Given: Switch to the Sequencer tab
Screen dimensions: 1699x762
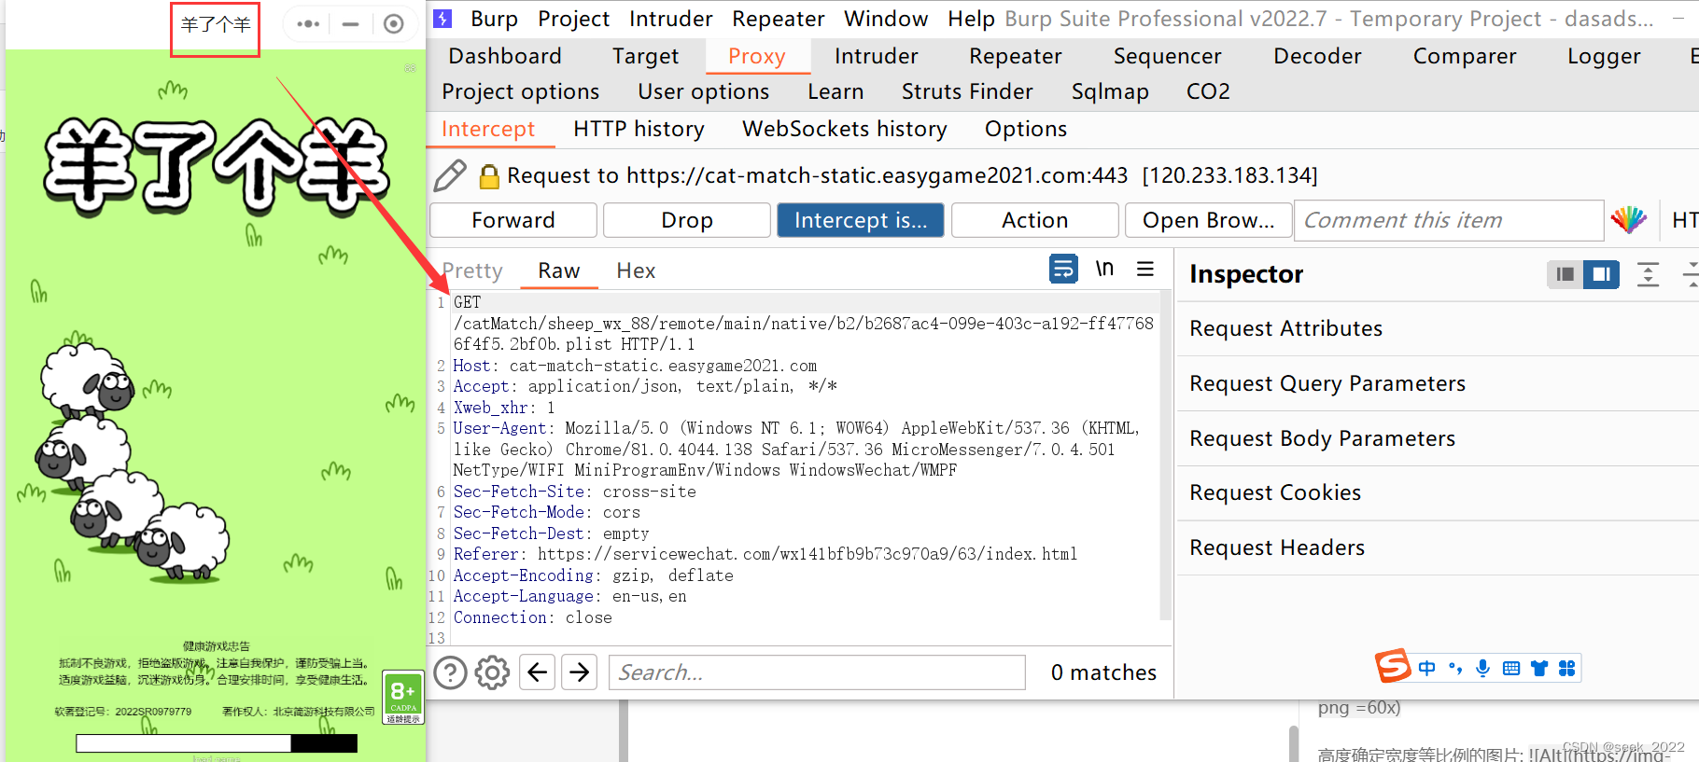Looking at the screenshot, I should [x=1167, y=56].
